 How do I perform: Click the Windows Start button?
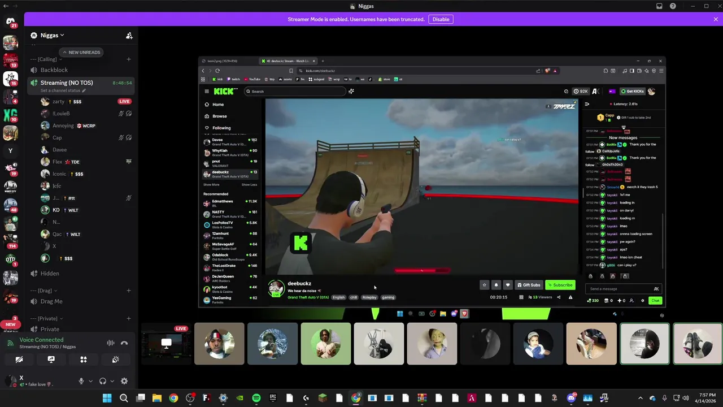click(107, 398)
